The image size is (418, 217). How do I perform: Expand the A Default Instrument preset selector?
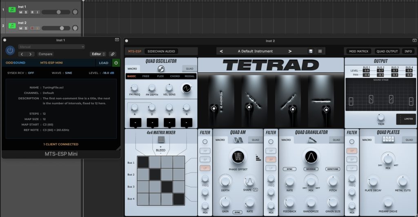pos(255,51)
